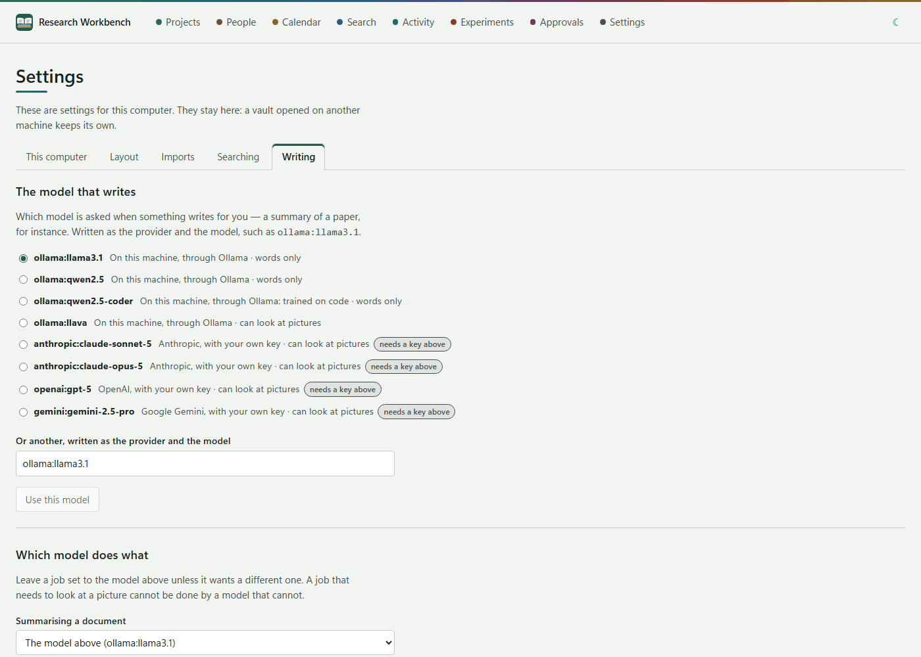Switch to the Searching tab

point(238,157)
